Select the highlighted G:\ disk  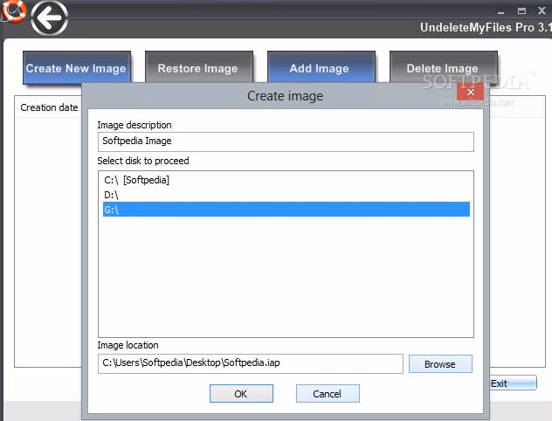286,209
